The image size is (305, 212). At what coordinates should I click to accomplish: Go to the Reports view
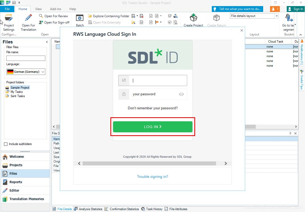point(25,182)
